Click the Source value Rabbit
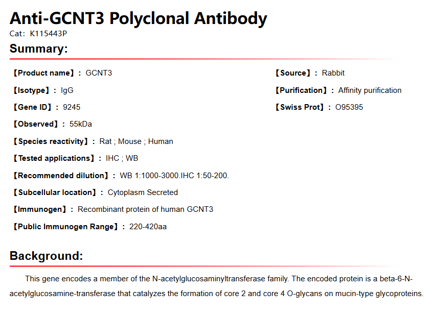The width and height of the screenshot is (437, 316). point(333,73)
